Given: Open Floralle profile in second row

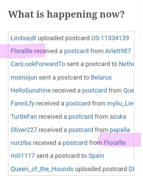Looking at the screenshot, I should click(22, 51).
